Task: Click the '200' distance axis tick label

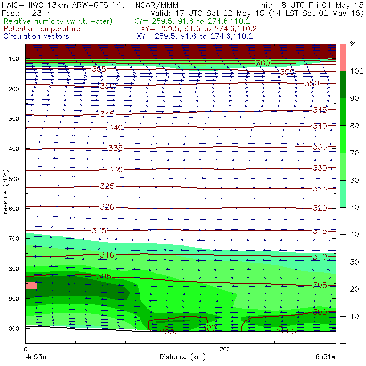Action: tap(225, 349)
